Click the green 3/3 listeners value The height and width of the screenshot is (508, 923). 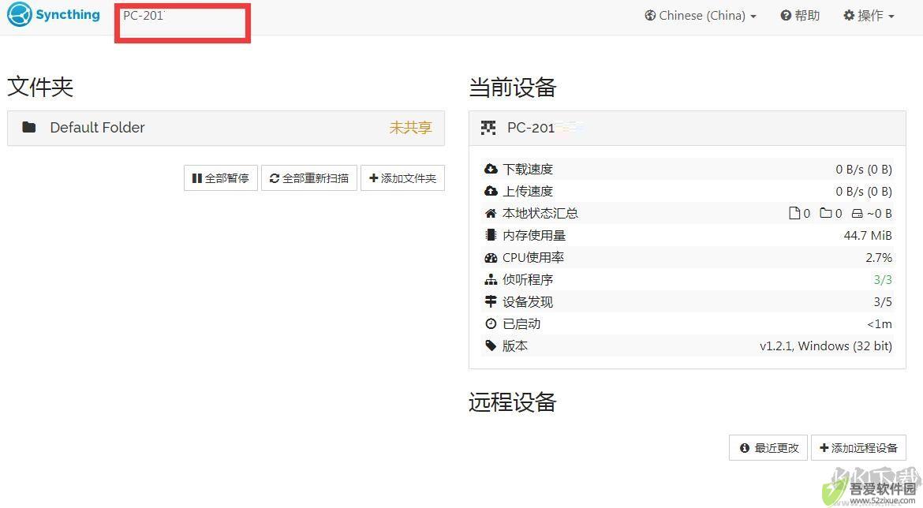pyautogui.click(x=883, y=280)
